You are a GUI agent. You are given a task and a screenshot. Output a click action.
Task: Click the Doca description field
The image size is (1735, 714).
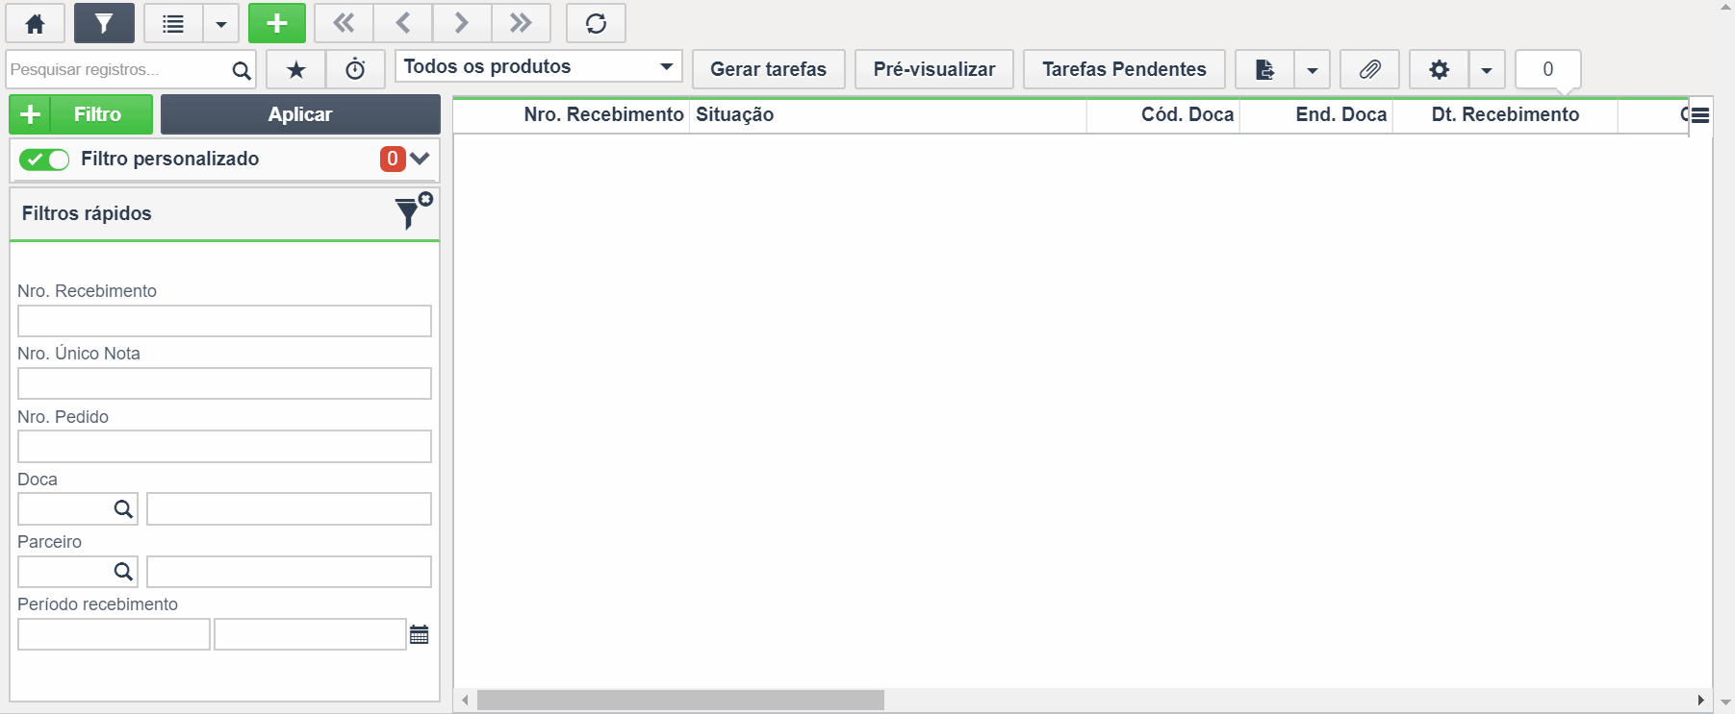click(289, 509)
